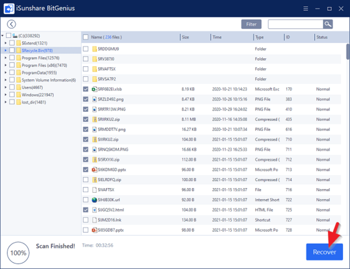The image size is (350, 269).
Task: Click the 100% scan progress circle
Action: tap(18, 253)
